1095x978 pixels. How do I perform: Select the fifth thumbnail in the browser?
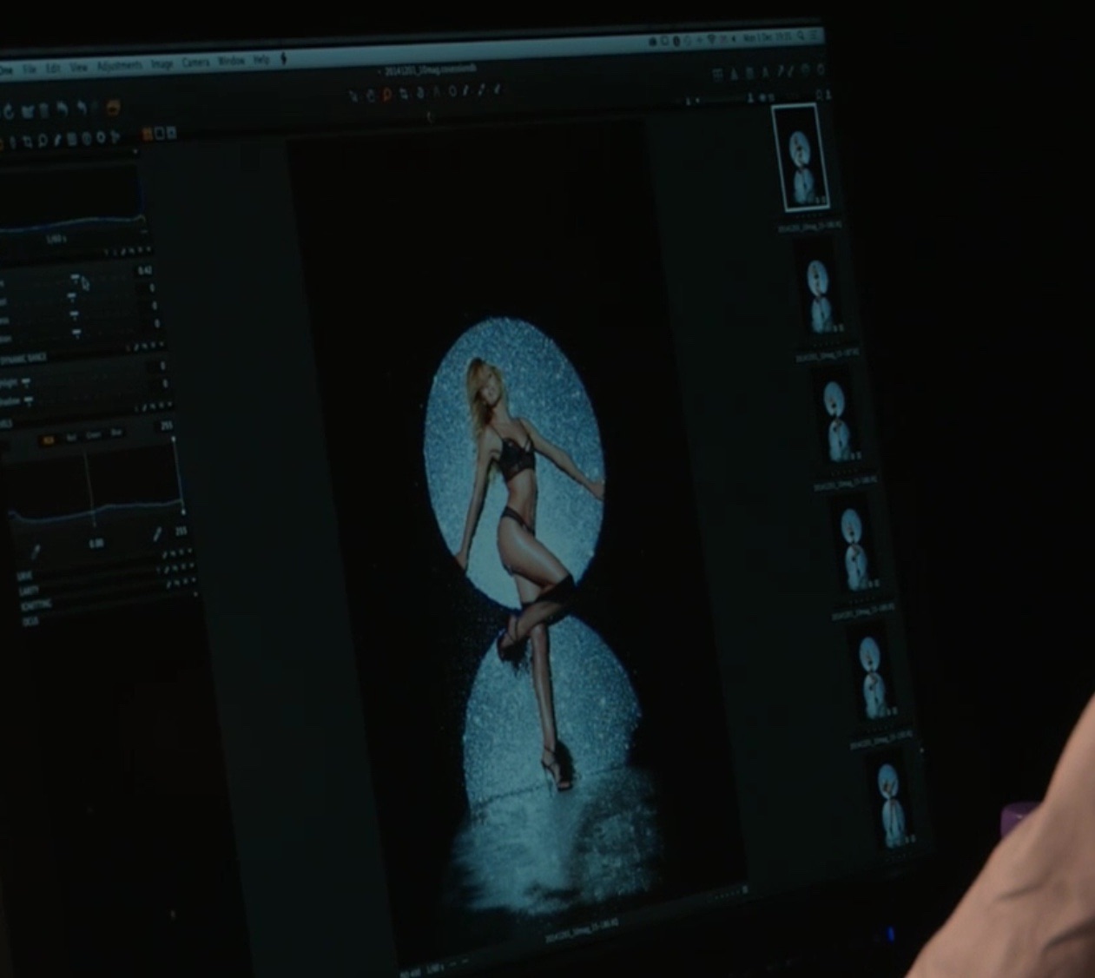(872, 676)
